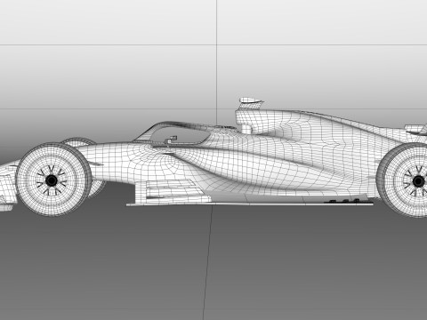Viewport: 427px width, 320px height.
Task: Select the rear wheel center hub
Action: pyautogui.click(x=418, y=180)
